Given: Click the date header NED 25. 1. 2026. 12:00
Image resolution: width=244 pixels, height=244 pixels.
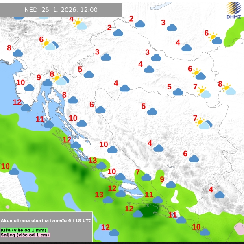Looking at the screenshot, I should 61,10.
